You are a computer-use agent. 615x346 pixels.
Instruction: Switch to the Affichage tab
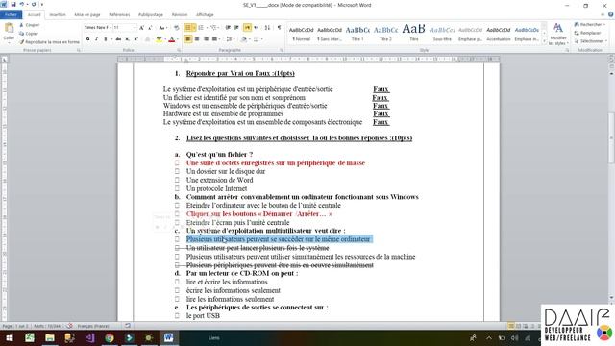[205, 14]
